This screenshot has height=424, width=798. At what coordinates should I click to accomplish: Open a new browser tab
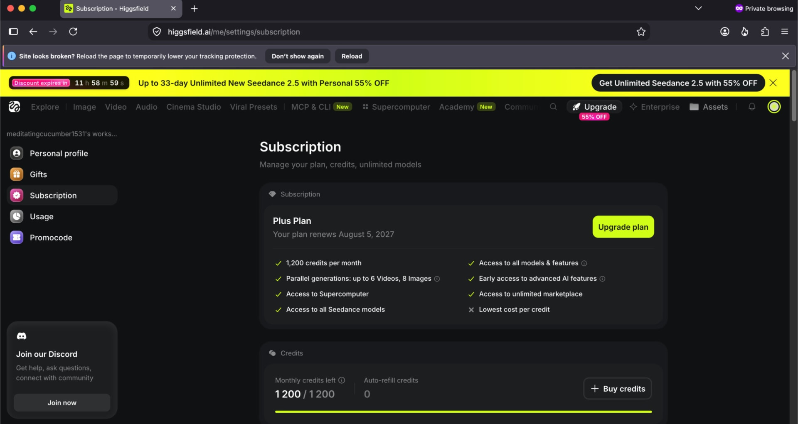pos(194,9)
